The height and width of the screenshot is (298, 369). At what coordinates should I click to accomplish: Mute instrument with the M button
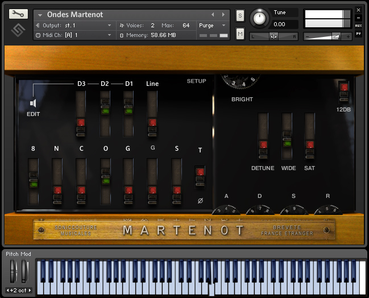click(240, 35)
